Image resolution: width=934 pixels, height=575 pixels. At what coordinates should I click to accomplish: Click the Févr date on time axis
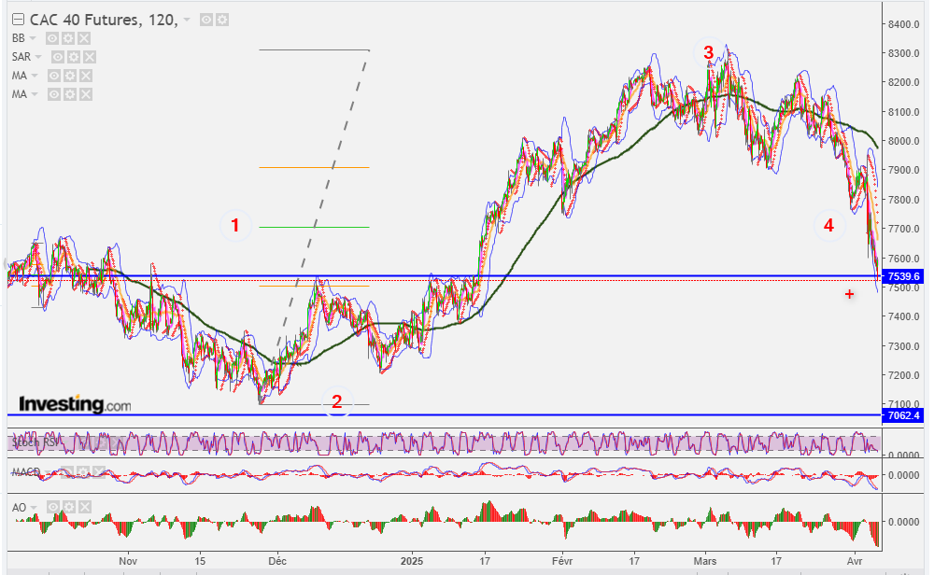(x=562, y=561)
